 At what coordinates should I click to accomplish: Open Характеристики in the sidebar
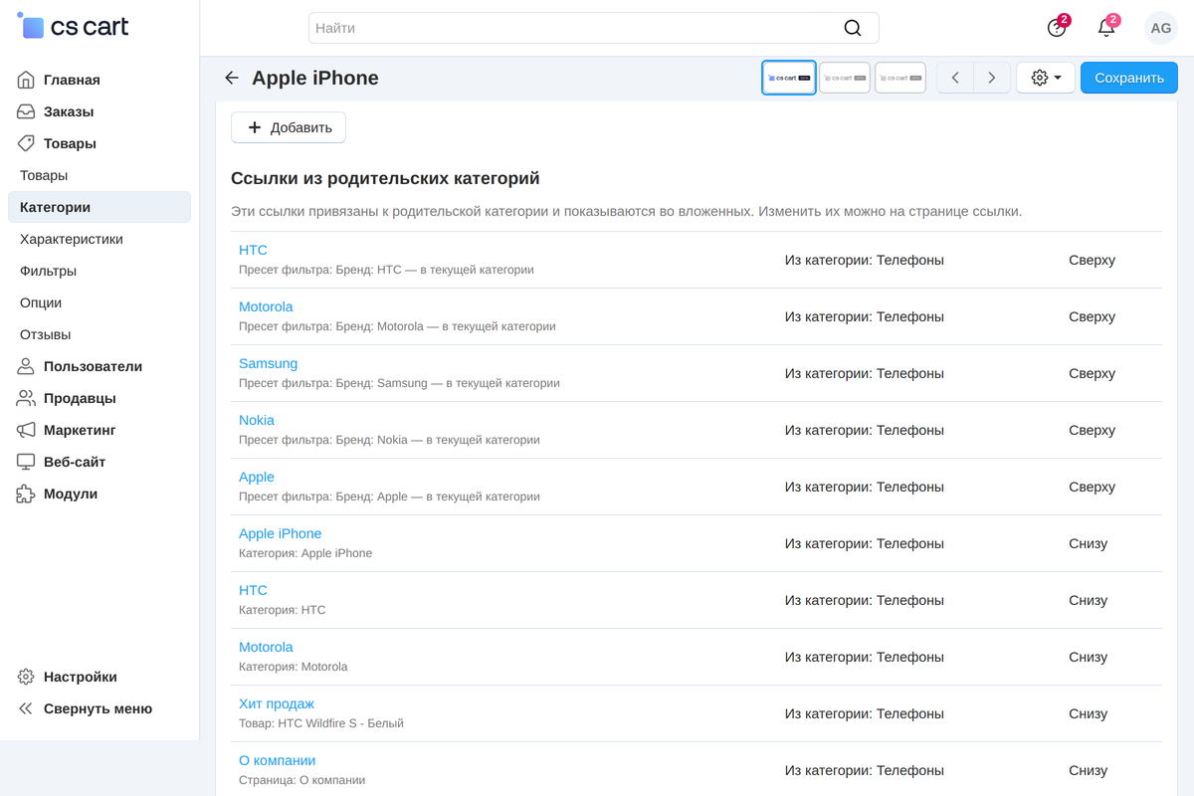point(72,239)
